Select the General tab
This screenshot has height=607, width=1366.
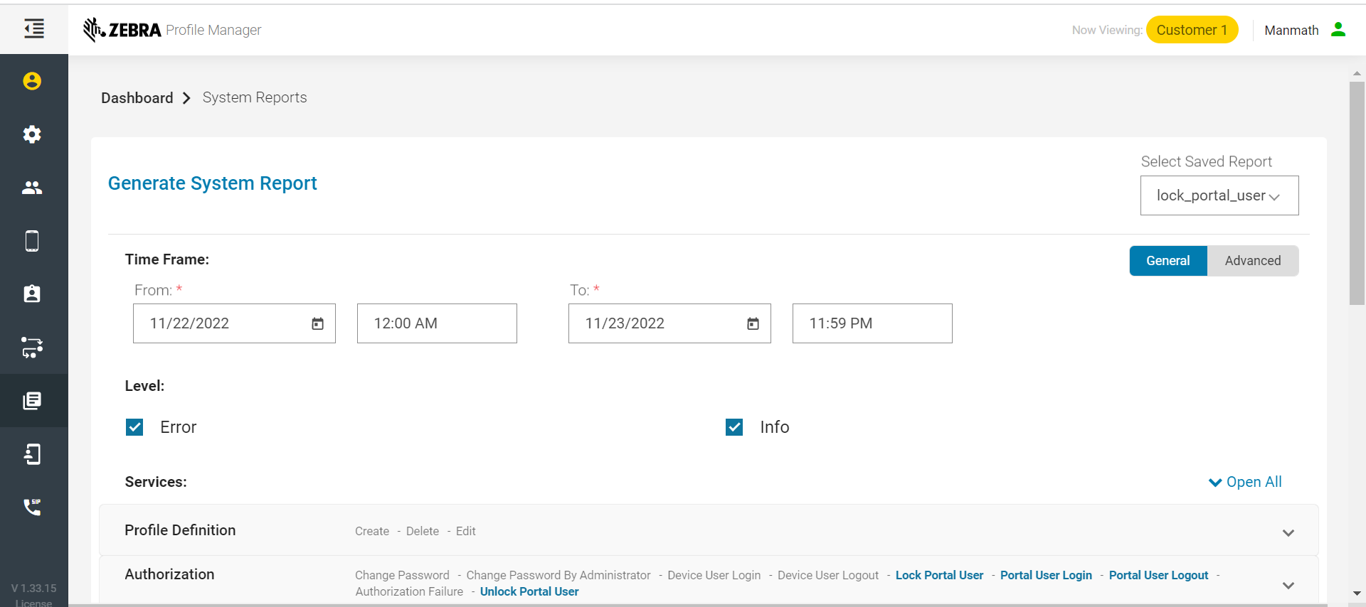(x=1168, y=261)
